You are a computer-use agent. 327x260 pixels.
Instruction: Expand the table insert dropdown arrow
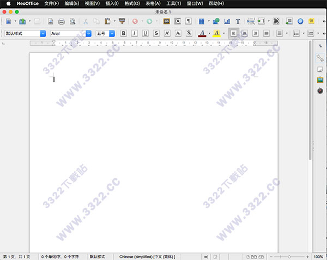coord(209,21)
